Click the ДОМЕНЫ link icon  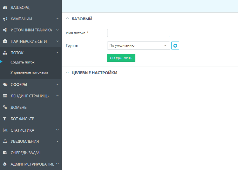coord(5,107)
